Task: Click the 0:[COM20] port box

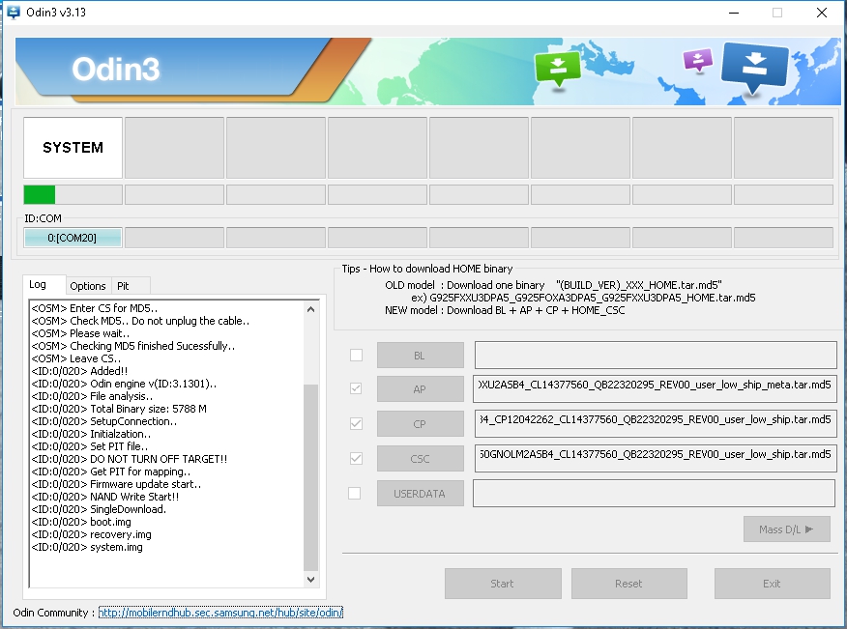Action: click(x=73, y=238)
